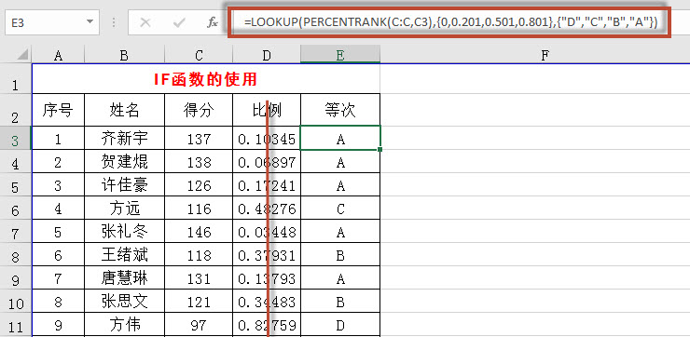Select column C header
690x337 pixels.
click(x=199, y=55)
